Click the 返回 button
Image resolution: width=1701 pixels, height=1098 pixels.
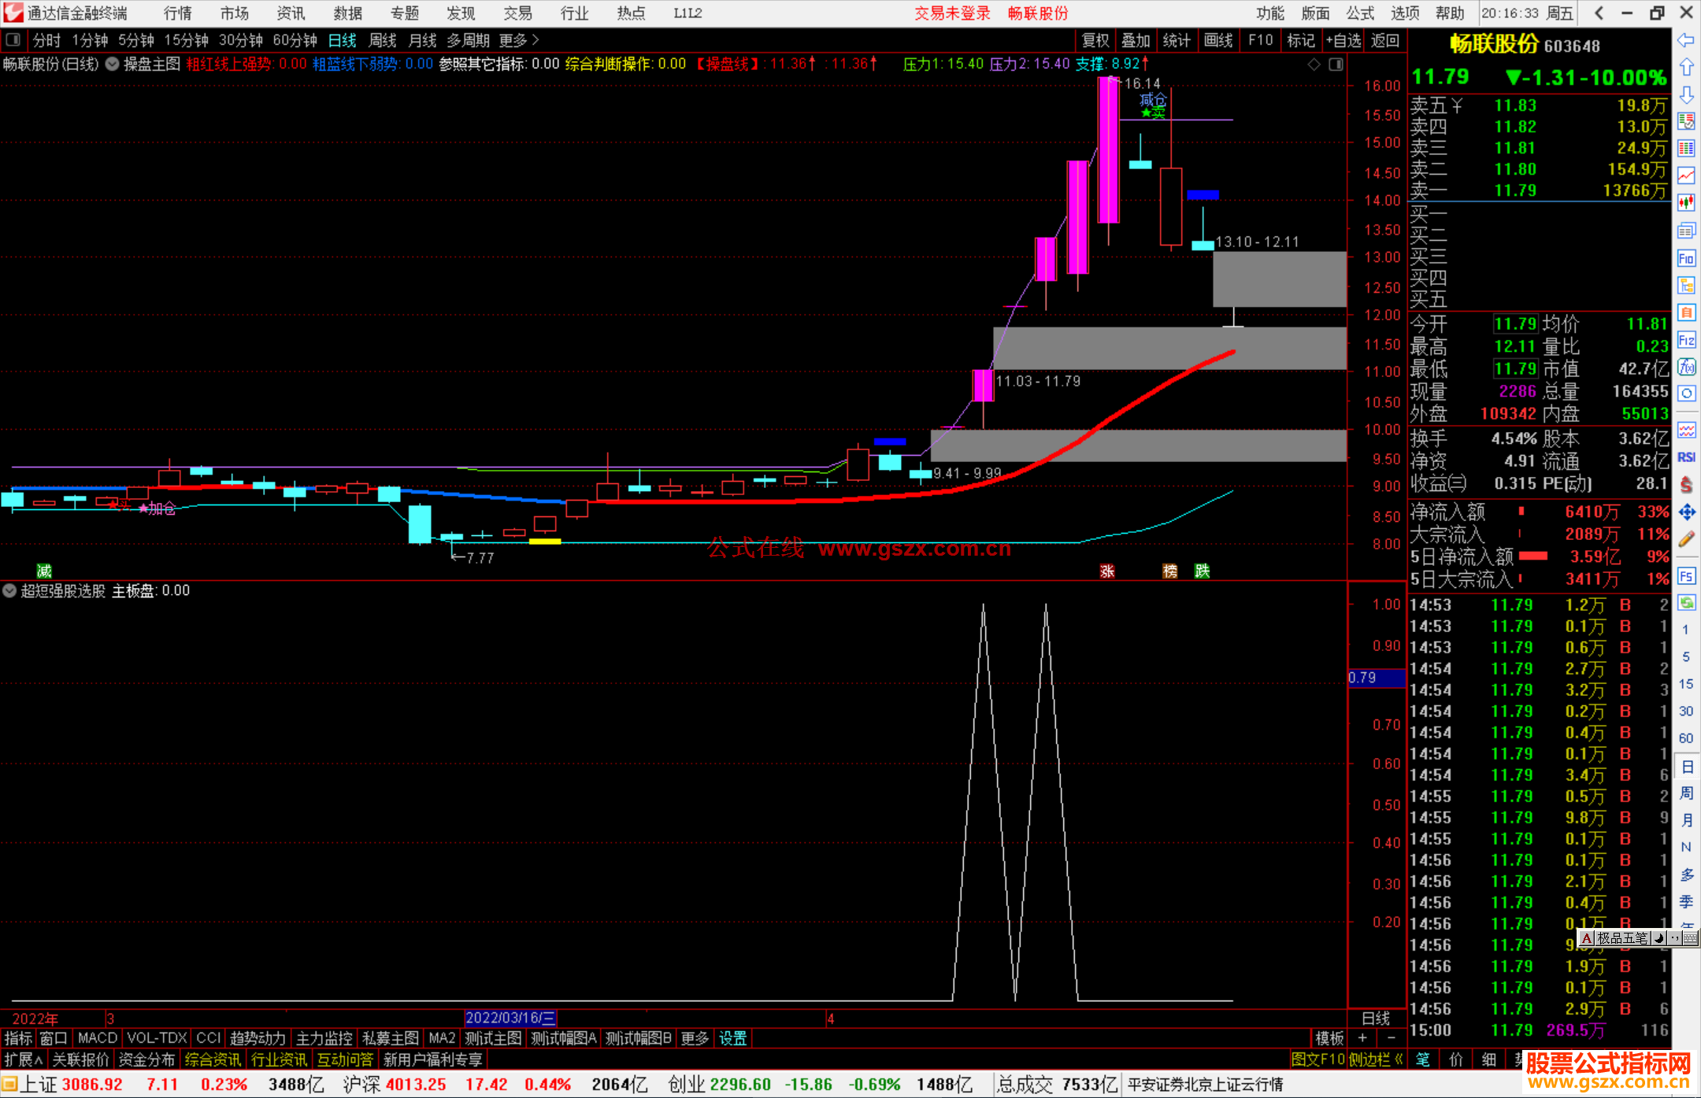click(x=1385, y=40)
